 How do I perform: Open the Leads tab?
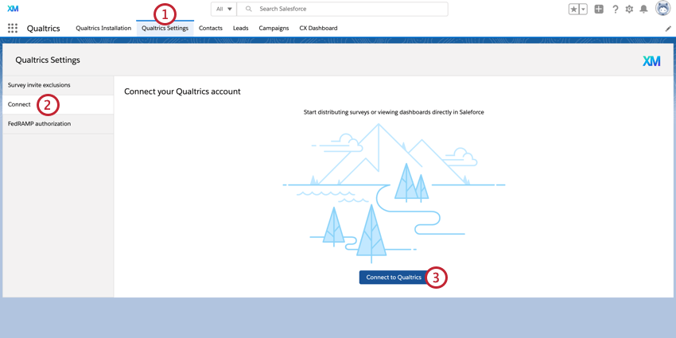(x=240, y=28)
